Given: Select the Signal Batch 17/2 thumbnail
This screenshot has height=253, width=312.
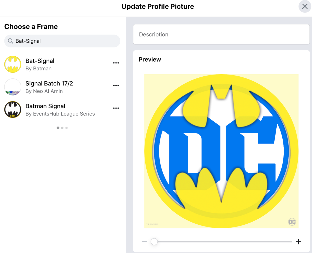Looking at the screenshot, I should (x=13, y=87).
